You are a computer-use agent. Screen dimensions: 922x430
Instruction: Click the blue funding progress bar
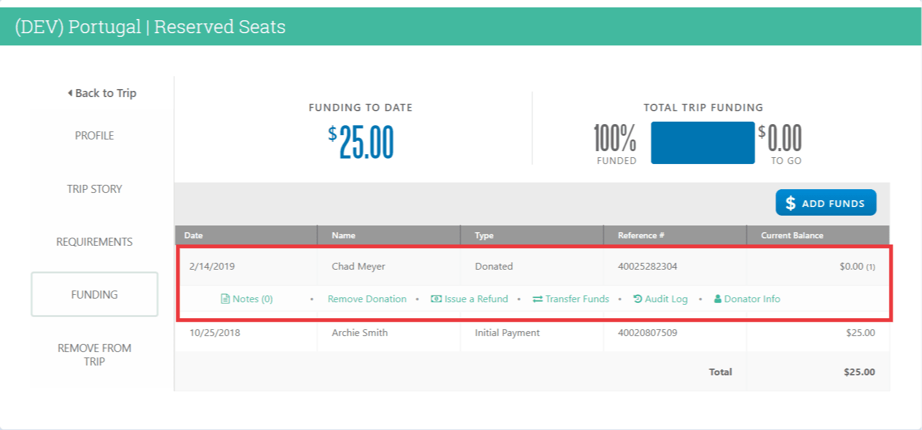(x=703, y=143)
